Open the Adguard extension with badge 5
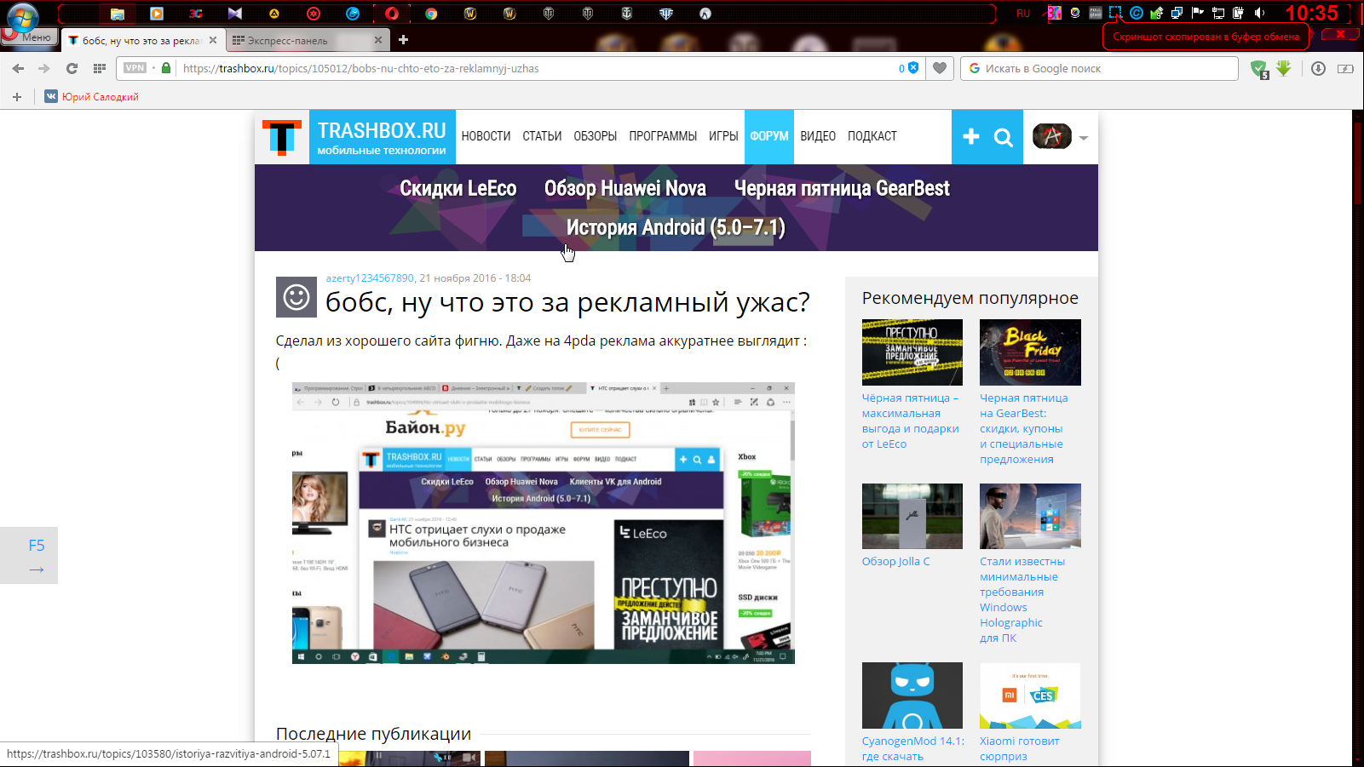The height and width of the screenshot is (767, 1364). coord(1259,69)
